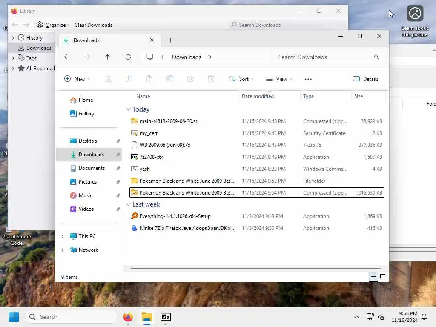The image size is (436, 327).
Task: Open Documents from quick access
Action: 89,168
